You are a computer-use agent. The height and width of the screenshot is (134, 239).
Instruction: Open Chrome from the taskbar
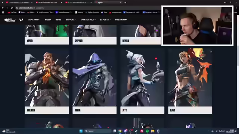(x=120, y=131)
